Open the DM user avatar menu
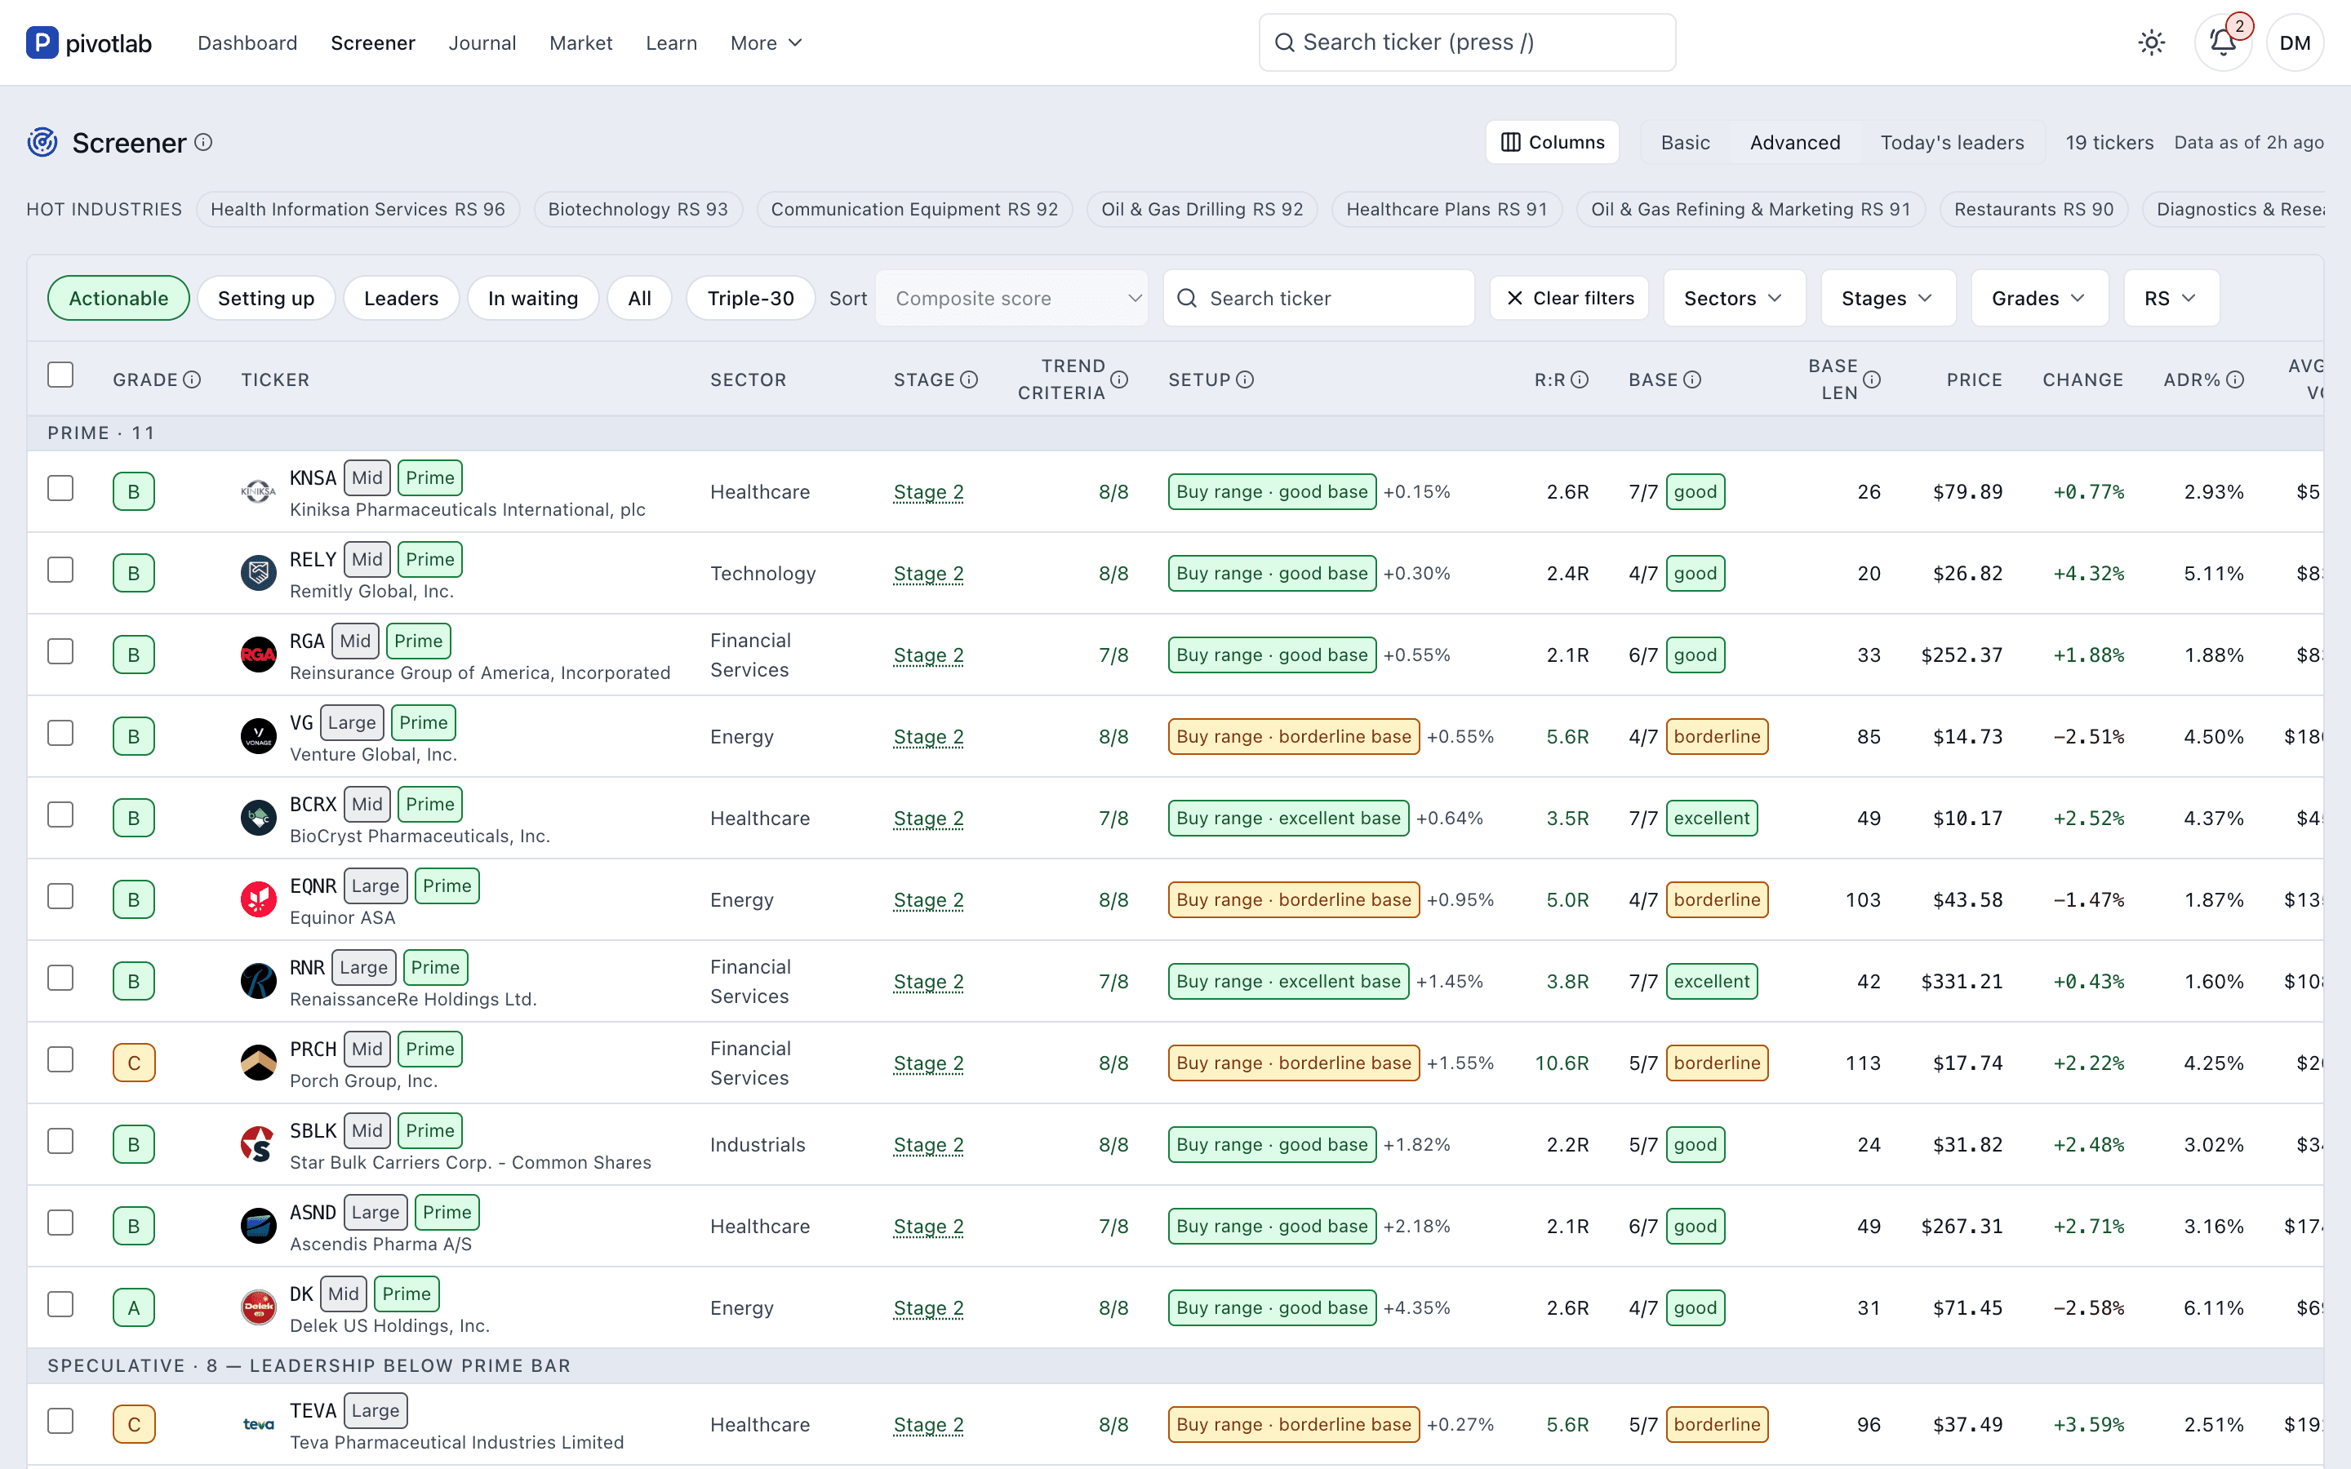 [2295, 42]
